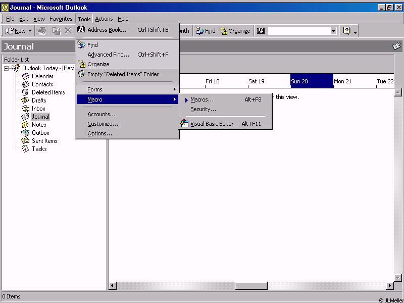Click the Delete X toolbar icon
404x303 pixels.
(x=68, y=31)
